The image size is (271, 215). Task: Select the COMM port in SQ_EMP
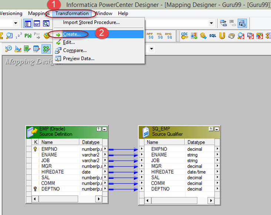tap(180, 183)
